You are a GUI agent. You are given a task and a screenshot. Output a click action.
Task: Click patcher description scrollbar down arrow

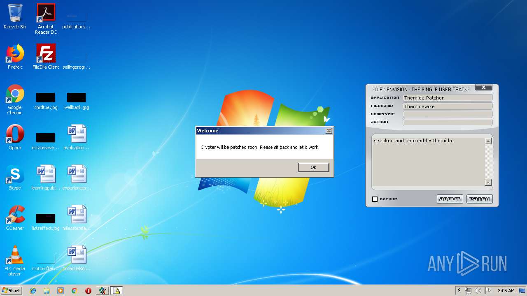pyautogui.click(x=488, y=183)
